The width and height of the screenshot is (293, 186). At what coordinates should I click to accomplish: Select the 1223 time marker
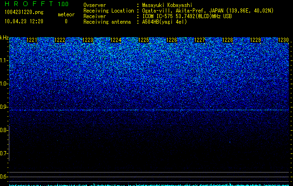pos(88,40)
